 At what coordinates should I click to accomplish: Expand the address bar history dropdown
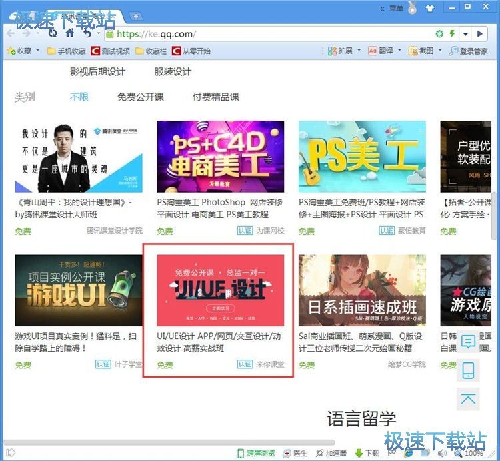[x=465, y=34]
